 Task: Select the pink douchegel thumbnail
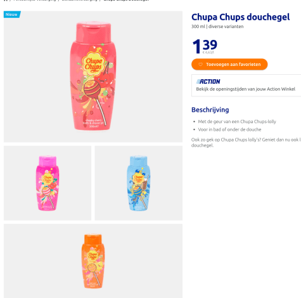pos(48,183)
